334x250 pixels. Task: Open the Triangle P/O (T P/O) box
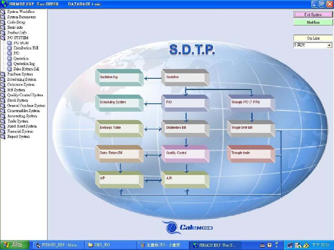point(251,103)
